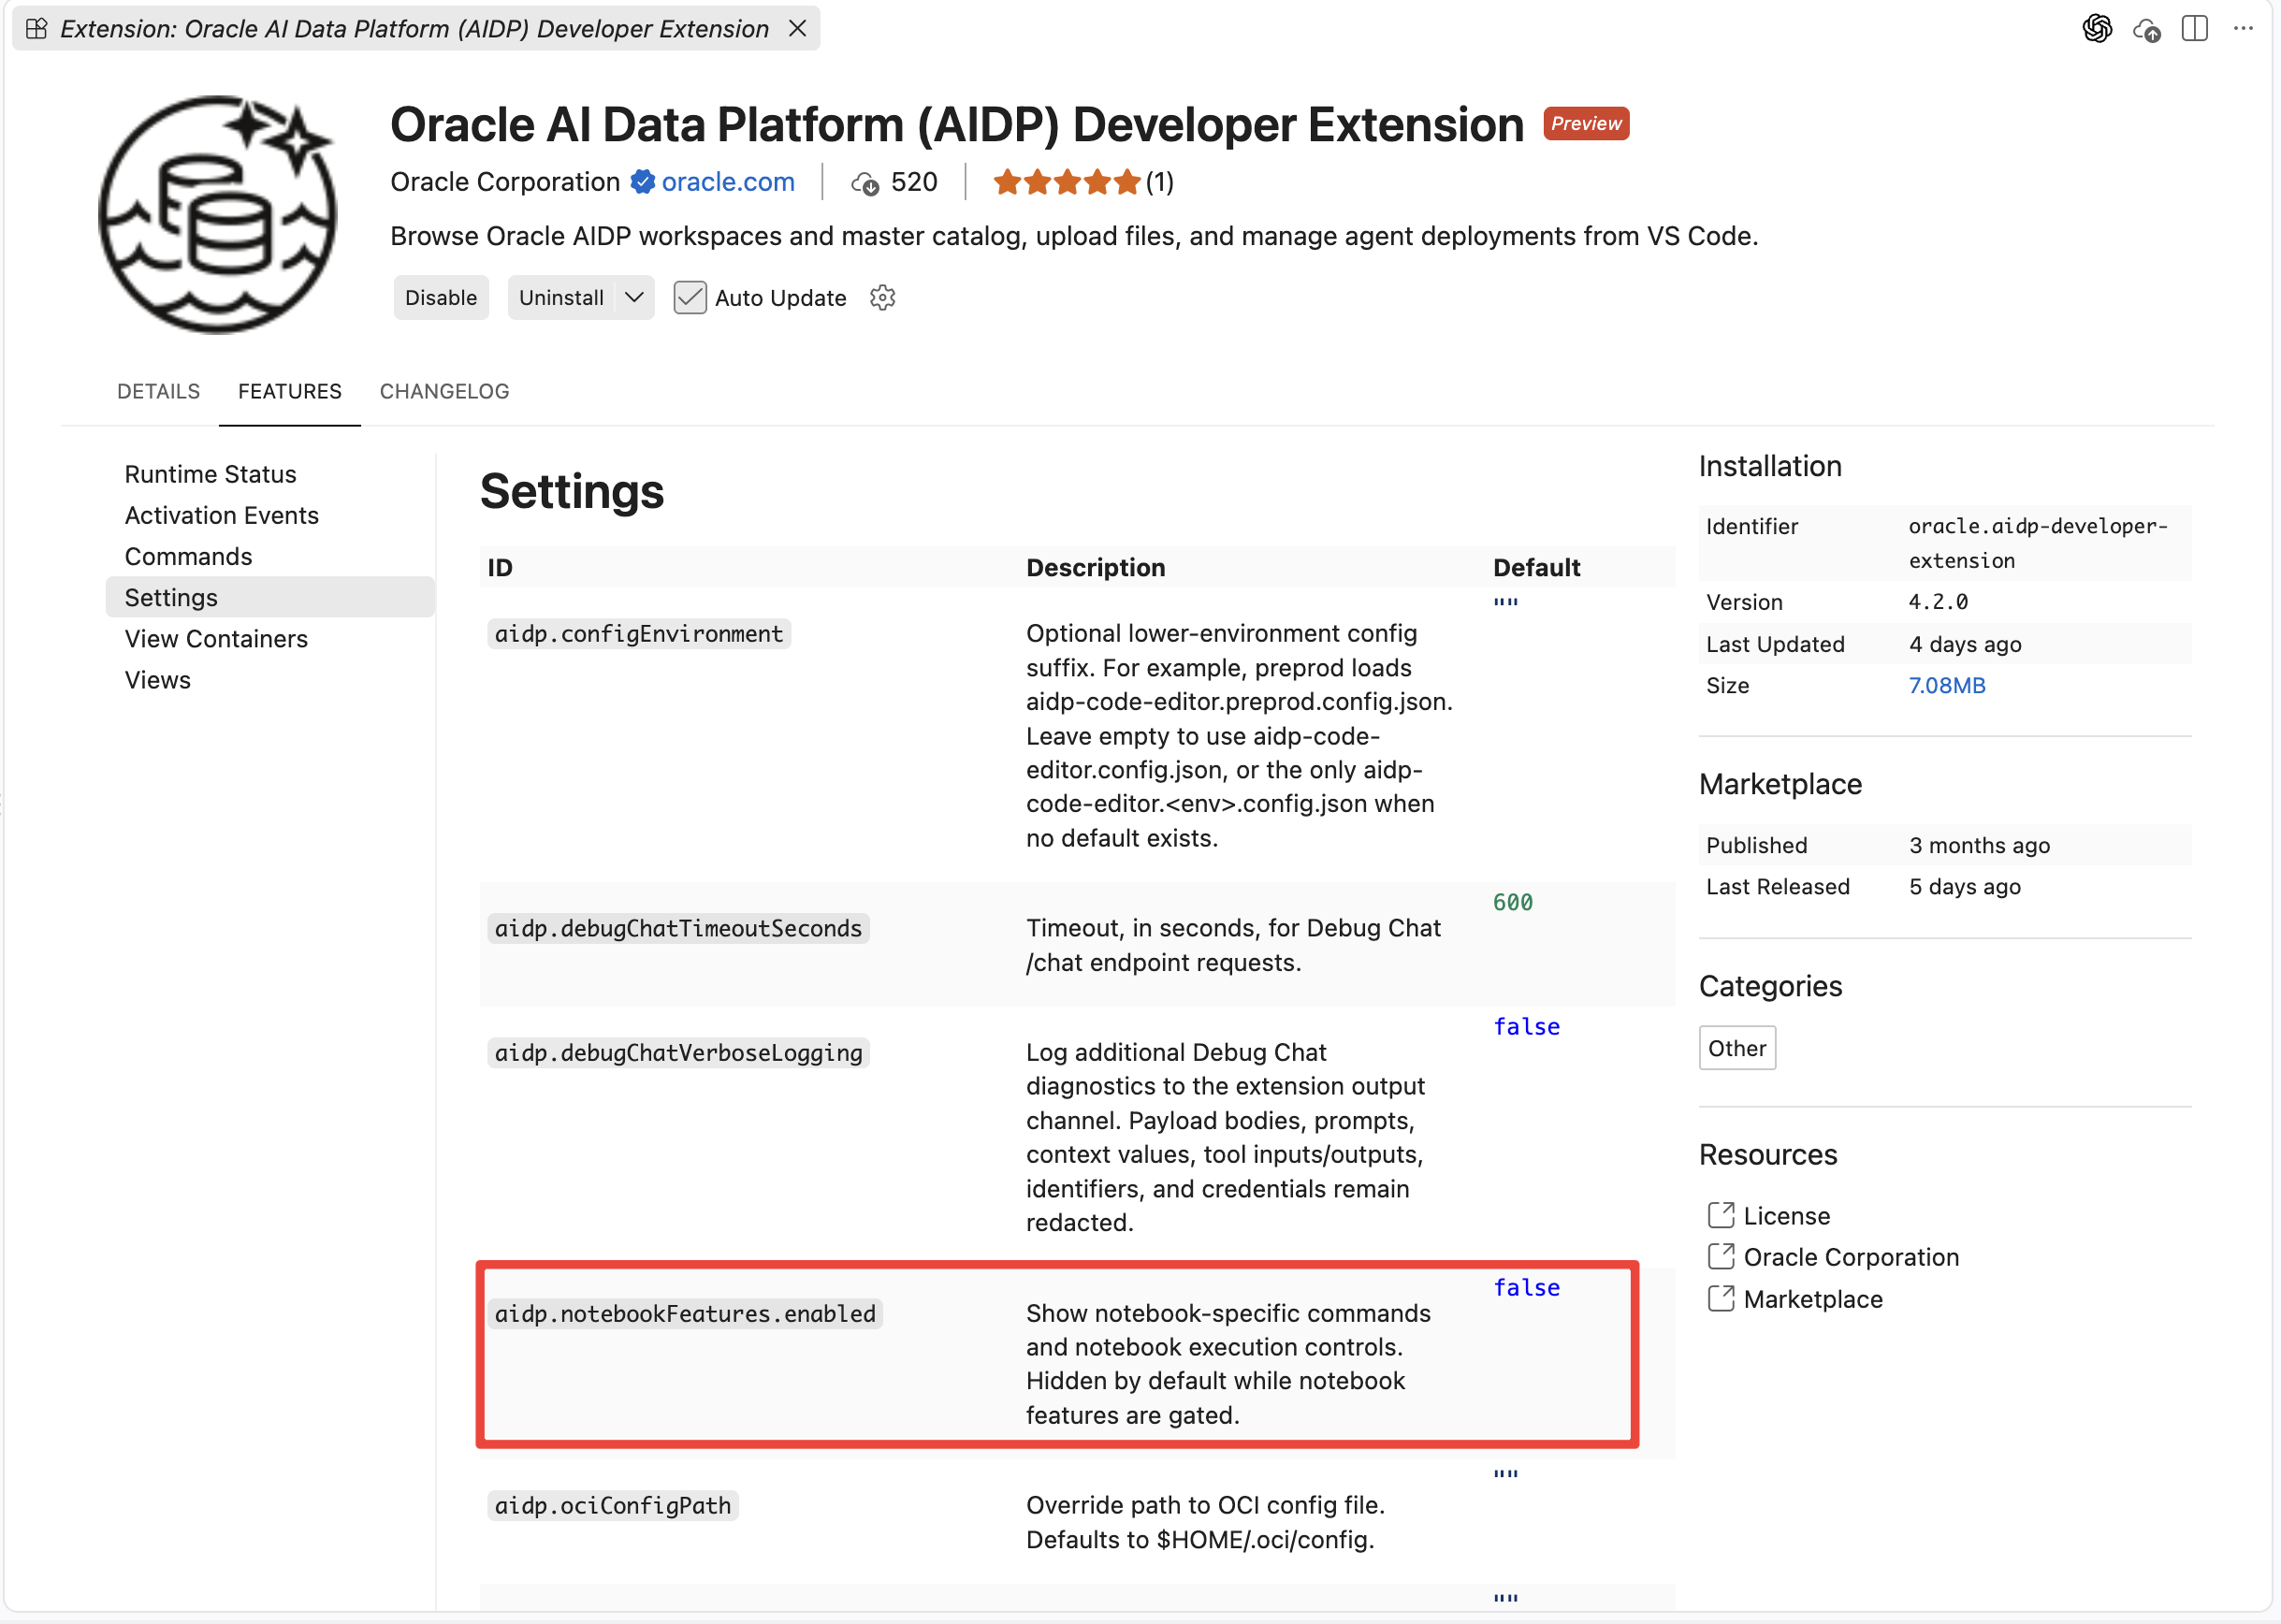Screen dimensions: 2281x1624
Task: Open the oracle.com publisher link
Action: 728,182
